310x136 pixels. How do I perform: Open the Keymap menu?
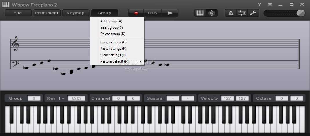pos(76,13)
